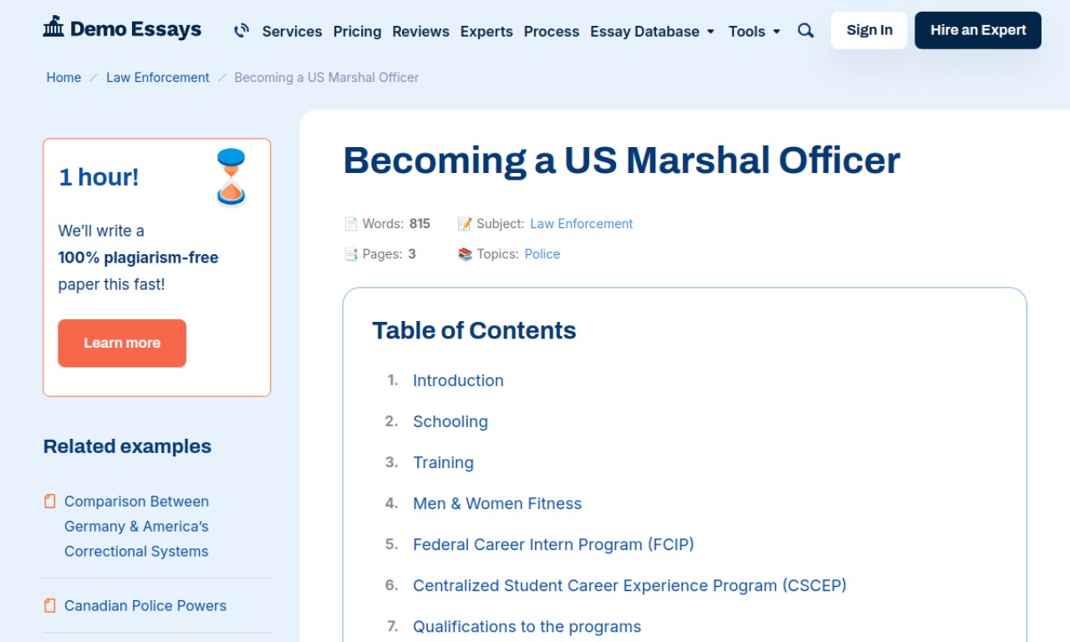Open Centralized Student Career Experience Program entry
The width and height of the screenshot is (1070, 642).
pos(629,585)
